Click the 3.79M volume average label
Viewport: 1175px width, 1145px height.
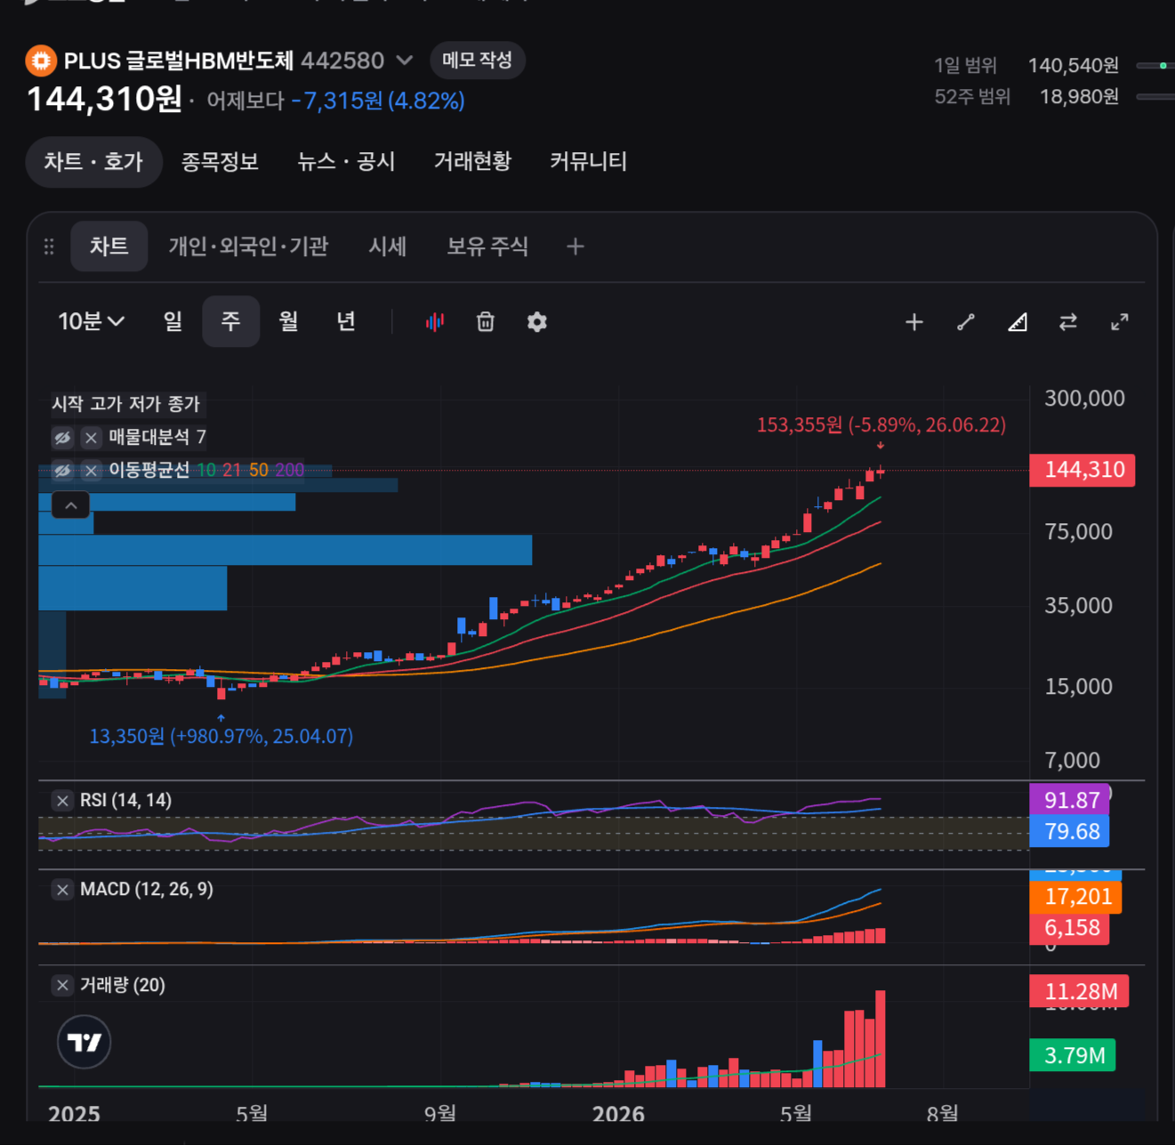(x=1073, y=1056)
